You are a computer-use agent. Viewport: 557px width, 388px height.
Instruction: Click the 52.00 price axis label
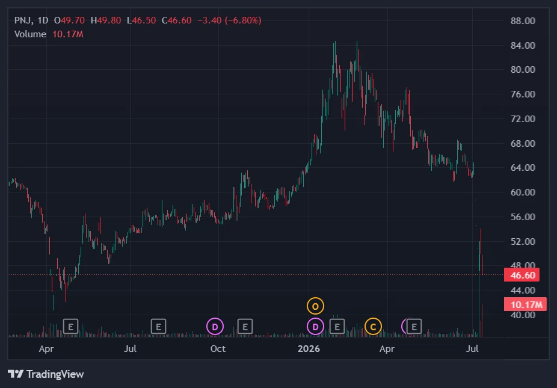[523, 242]
